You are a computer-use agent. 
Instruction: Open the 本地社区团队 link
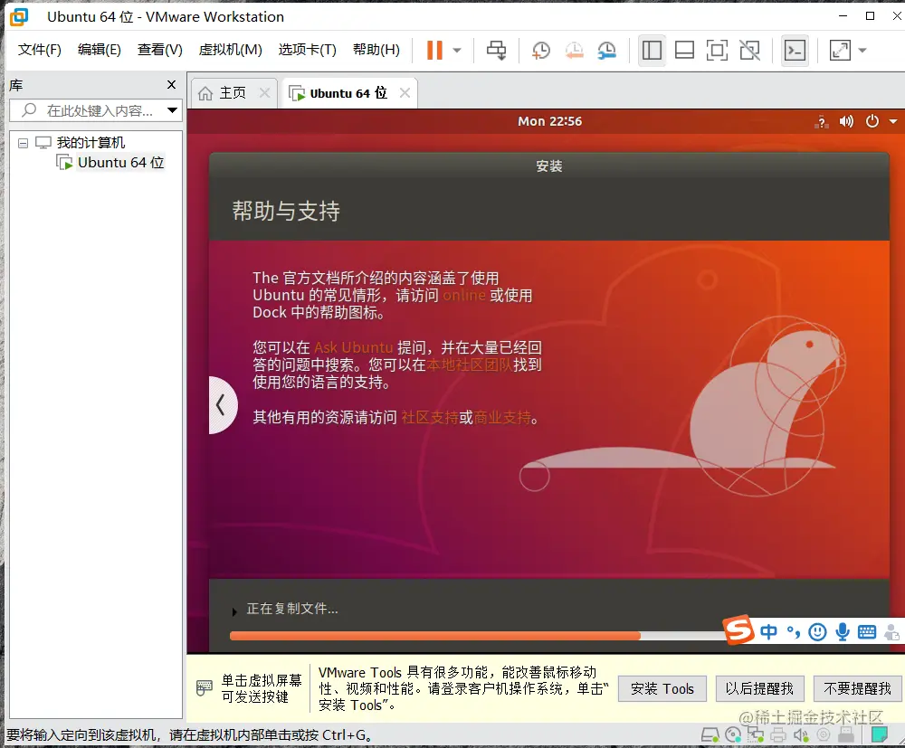469,365
